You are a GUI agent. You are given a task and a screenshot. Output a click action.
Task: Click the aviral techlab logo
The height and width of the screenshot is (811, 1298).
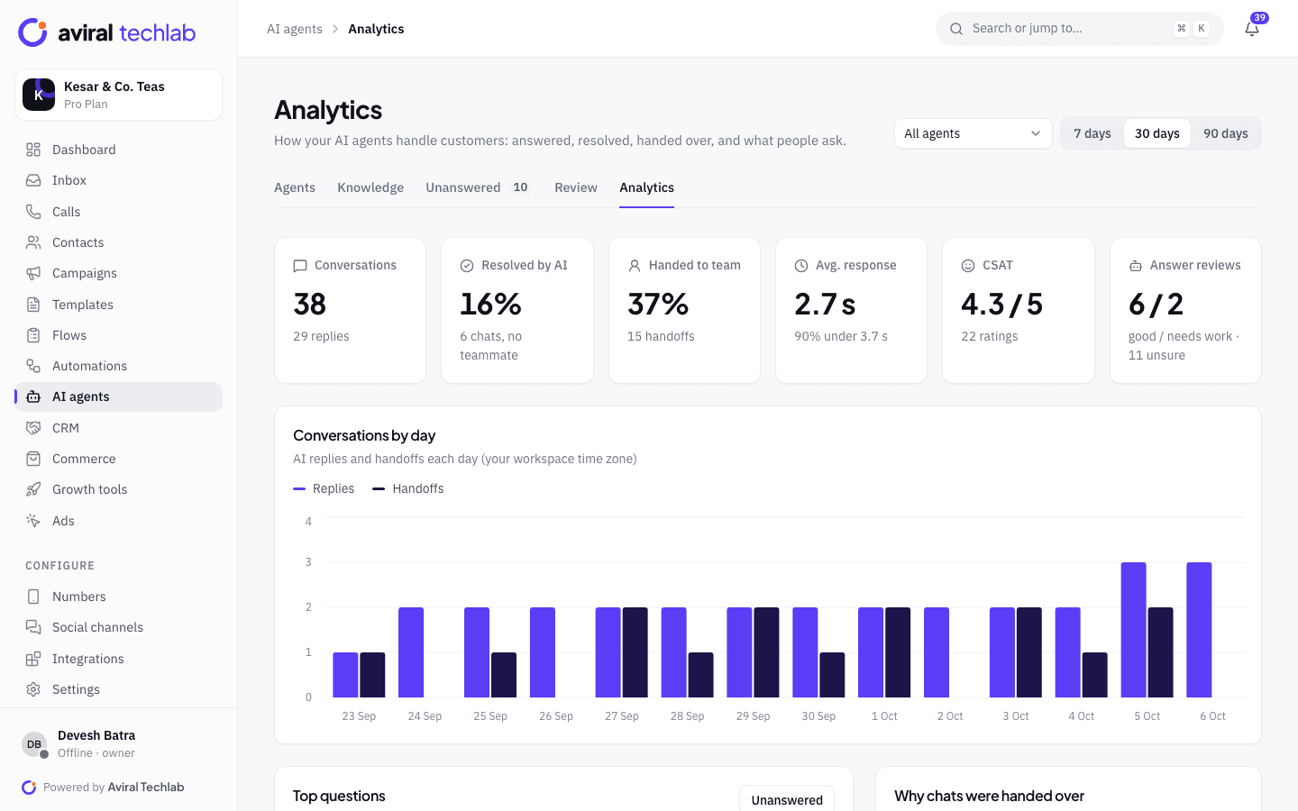[x=107, y=32]
